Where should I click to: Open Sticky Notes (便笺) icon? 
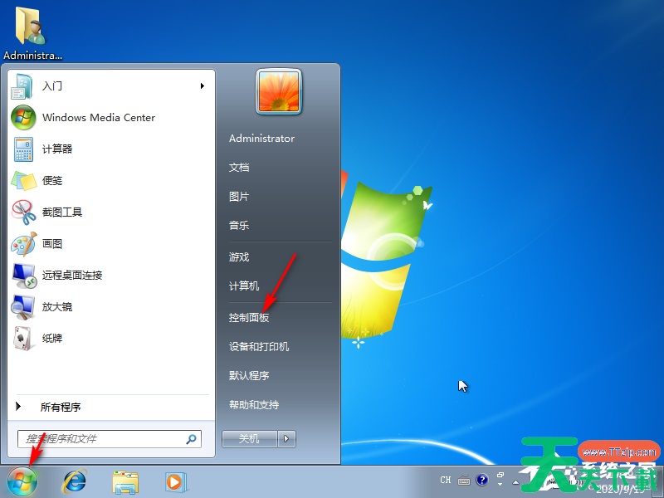point(23,181)
